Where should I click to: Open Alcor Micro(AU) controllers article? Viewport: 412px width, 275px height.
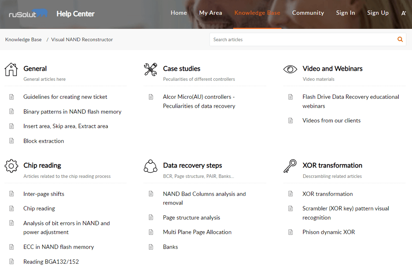click(x=199, y=101)
